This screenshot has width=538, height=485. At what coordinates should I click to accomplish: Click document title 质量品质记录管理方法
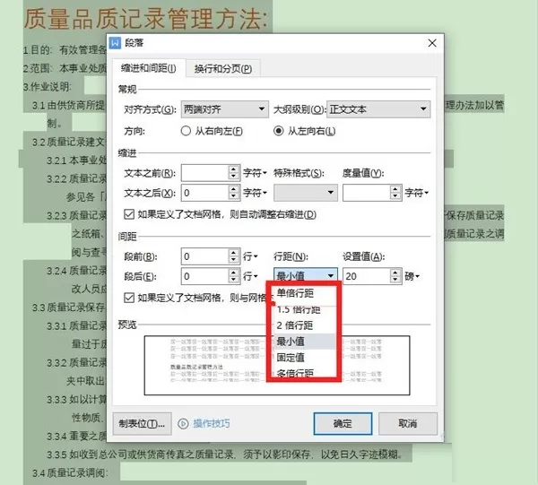(x=145, y=19)
